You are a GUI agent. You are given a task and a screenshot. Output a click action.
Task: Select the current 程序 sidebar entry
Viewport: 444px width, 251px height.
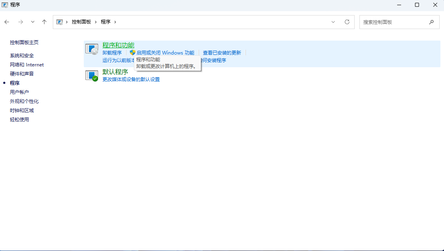15,83
